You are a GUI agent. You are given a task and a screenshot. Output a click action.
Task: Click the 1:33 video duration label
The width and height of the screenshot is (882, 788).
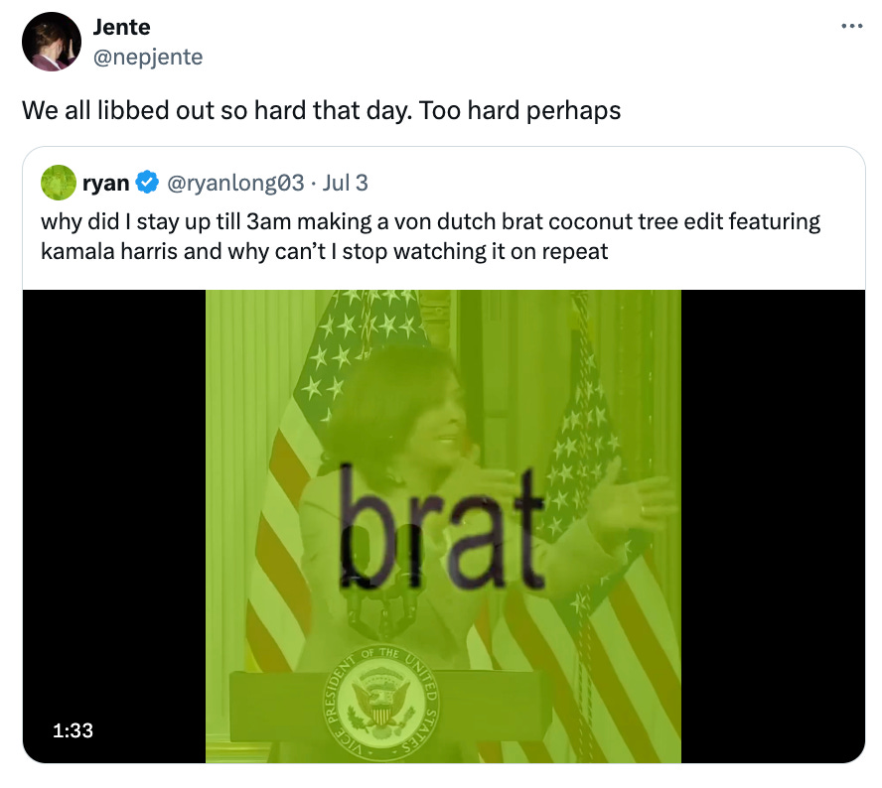pyautogui.click(x=73, y=730)
